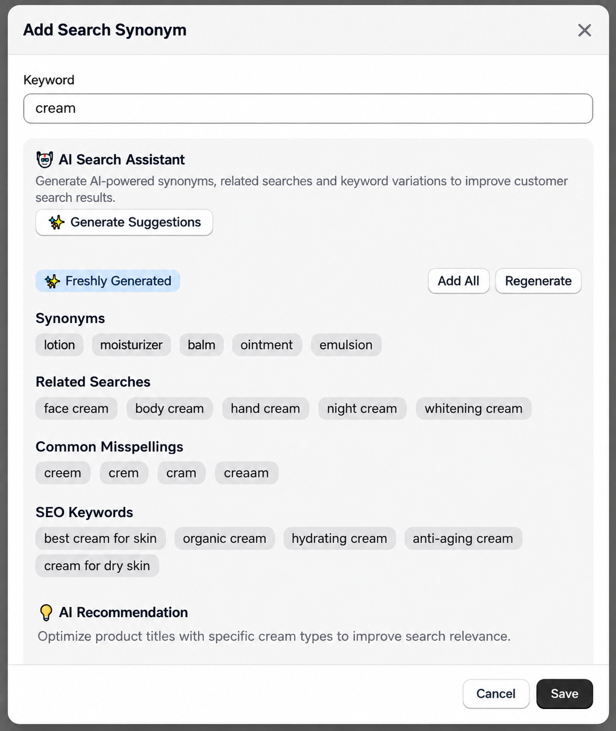Choose the cream for dry skin keyword
This screenshot has height=731, width=616.
click(97, 566)
